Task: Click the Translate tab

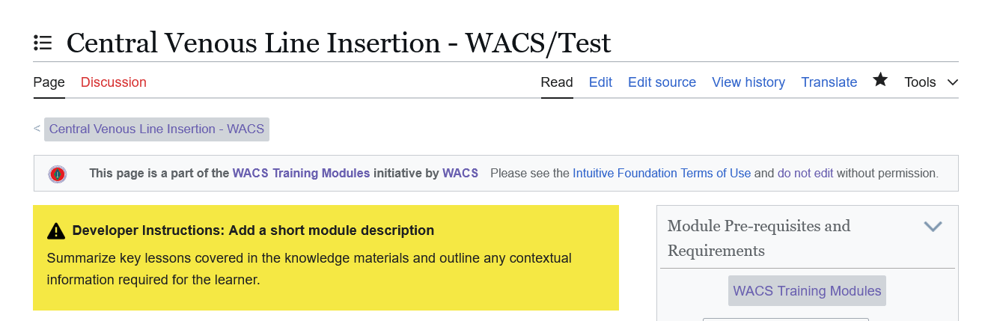Action: (829, 82)
